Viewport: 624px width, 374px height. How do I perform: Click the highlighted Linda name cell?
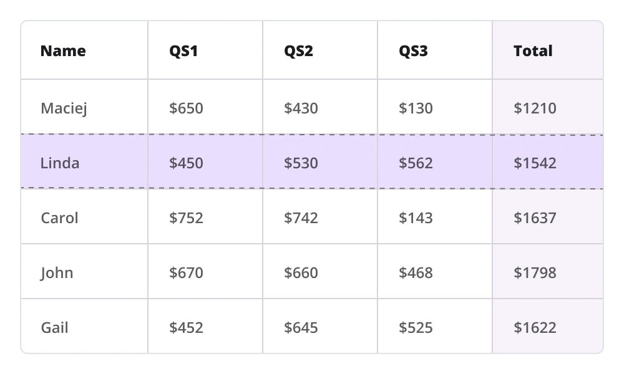60,163
